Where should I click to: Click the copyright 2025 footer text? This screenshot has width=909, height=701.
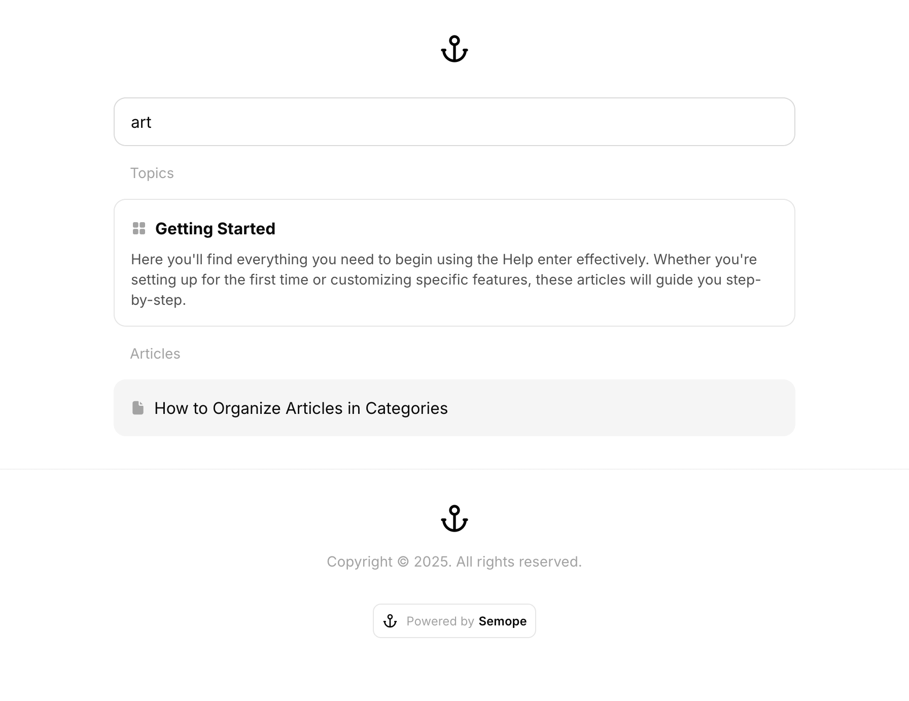pyautogui.click(x=454, y=562)
